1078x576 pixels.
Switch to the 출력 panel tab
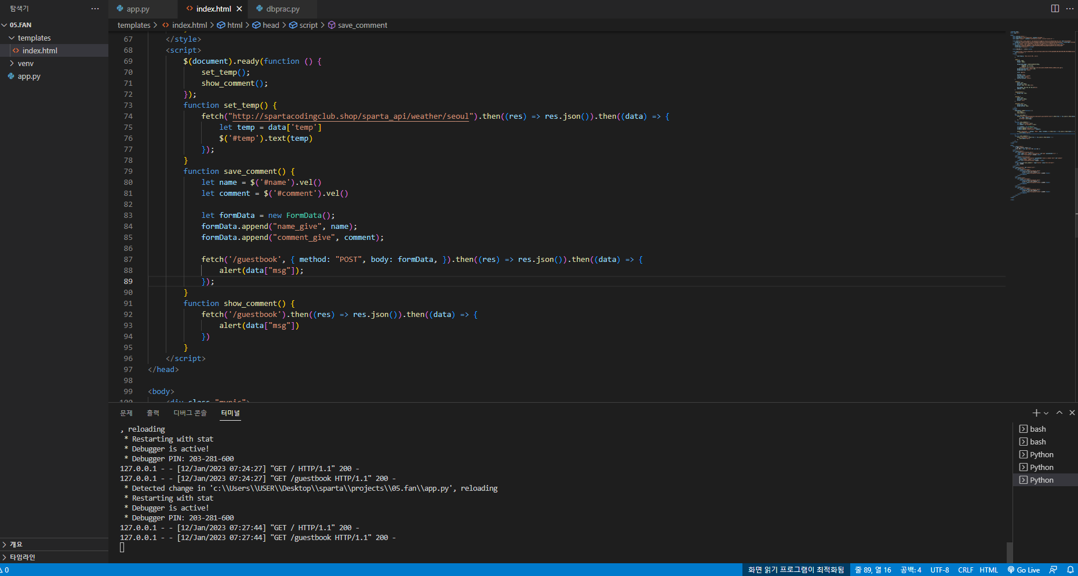click(x=153, y=413)
